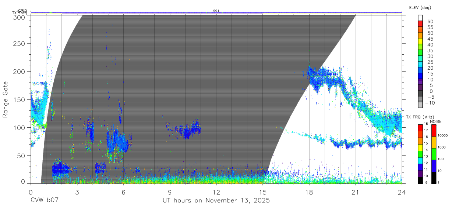Click the 'CVW b07' radar label
This screenshot has width=452, height=208.
pos(44,201)
